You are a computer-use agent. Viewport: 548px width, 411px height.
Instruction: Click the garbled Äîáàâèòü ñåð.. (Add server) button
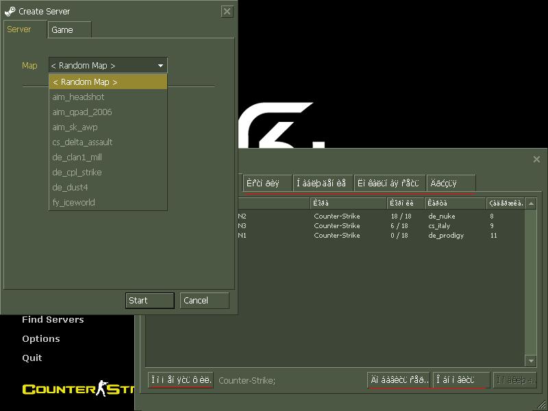[399, 380]
